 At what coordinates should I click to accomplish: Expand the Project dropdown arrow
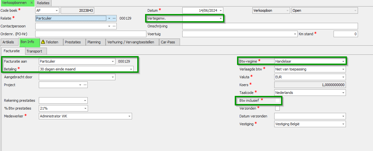point(80,85)
